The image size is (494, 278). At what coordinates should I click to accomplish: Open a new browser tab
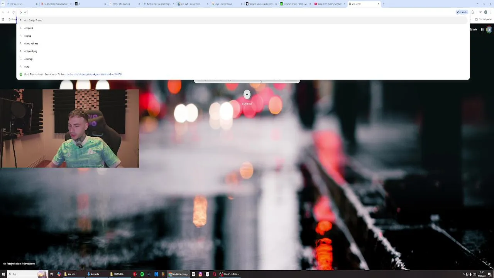(384, 4)
